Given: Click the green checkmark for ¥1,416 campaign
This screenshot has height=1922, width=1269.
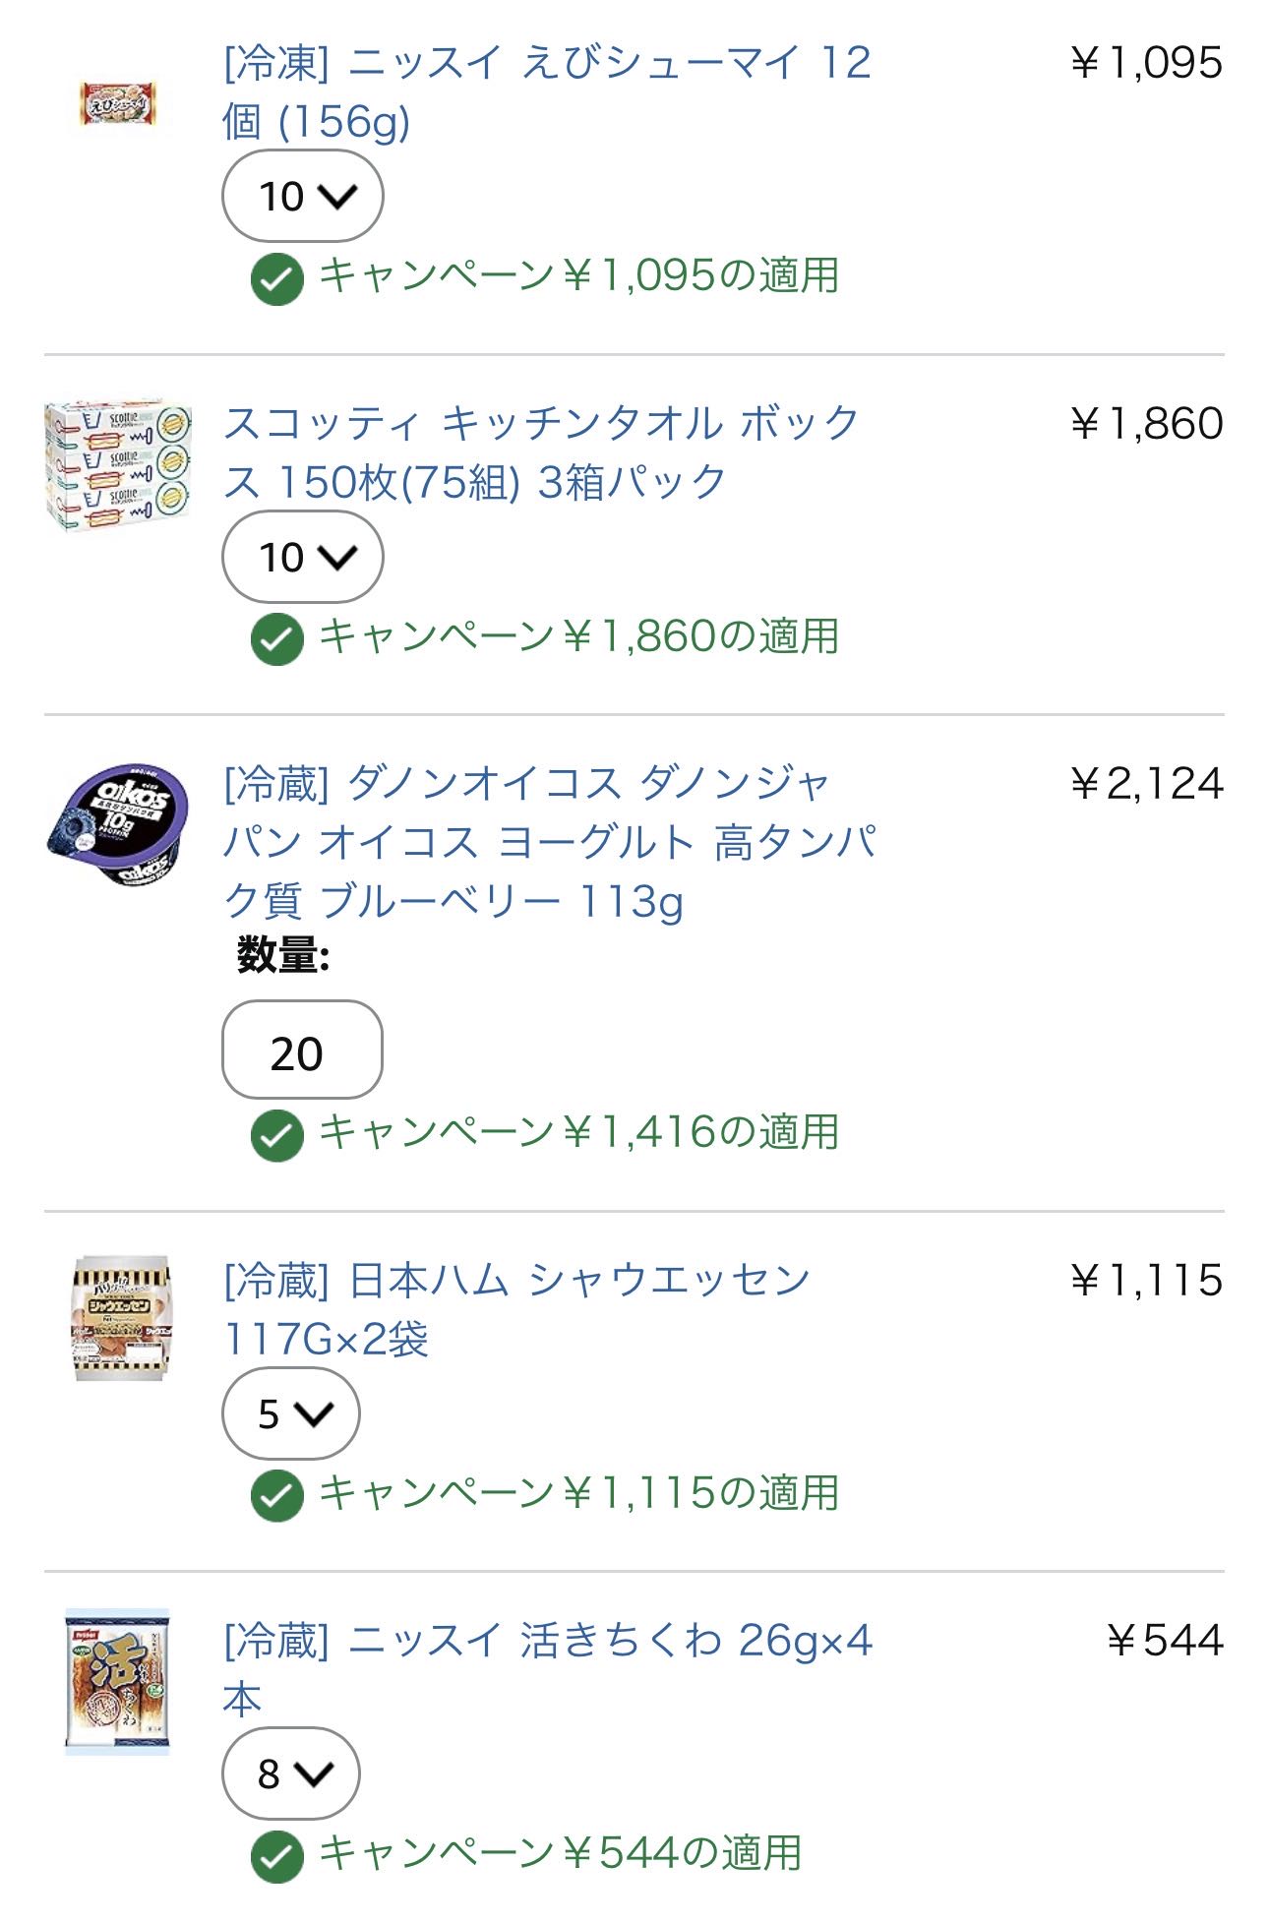Looking at the screenshot, I should [x=277, y=1135].
